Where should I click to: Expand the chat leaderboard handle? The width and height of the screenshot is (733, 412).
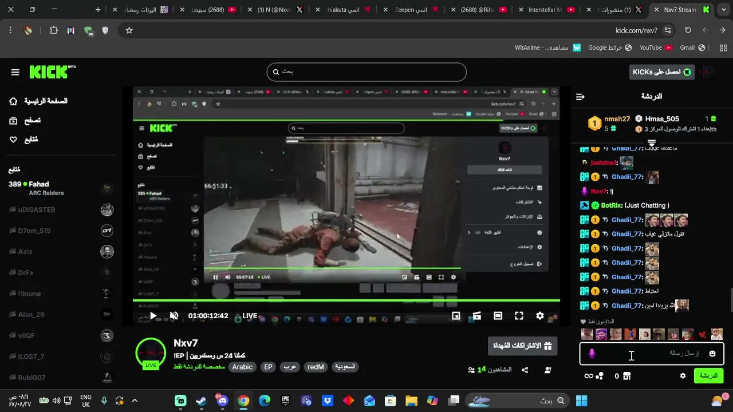[x=652, y=142]
